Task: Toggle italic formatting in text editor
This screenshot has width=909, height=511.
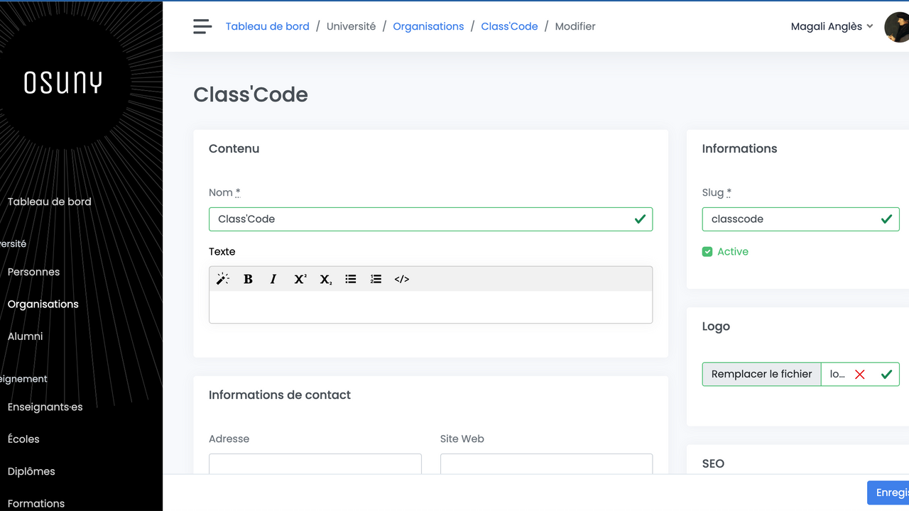Action: pos(273,279)
